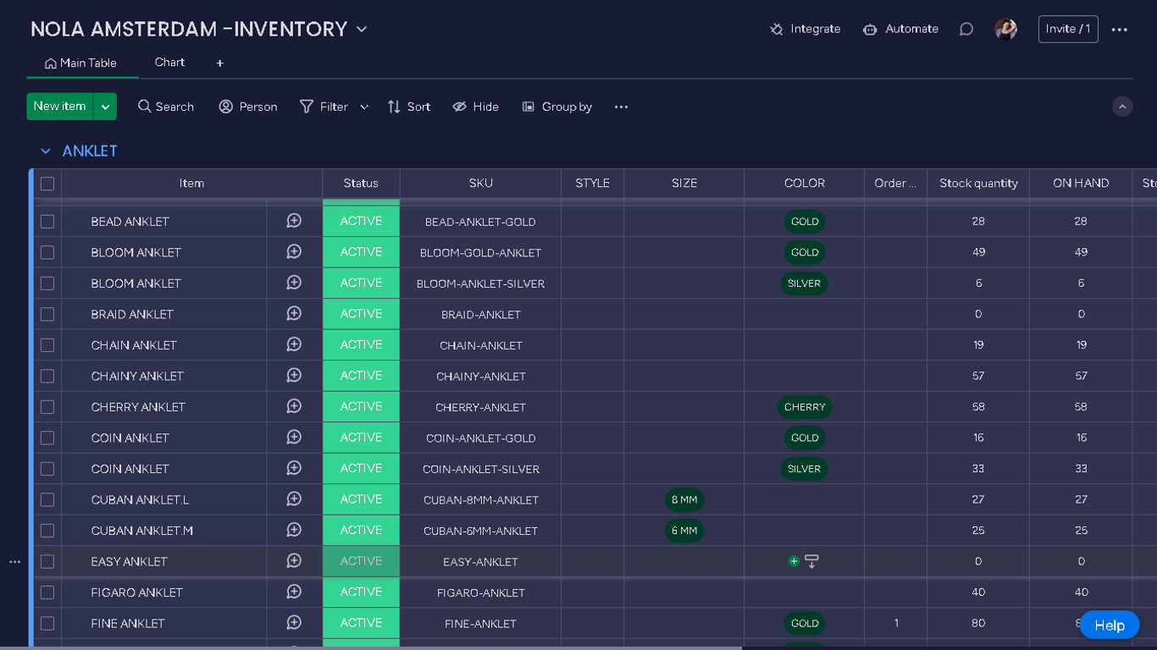Screen dimensions: 1157x650
Task: Open conversation for CHERRY ANKLET
Action: pyautogui.click(x=294, y=406)
